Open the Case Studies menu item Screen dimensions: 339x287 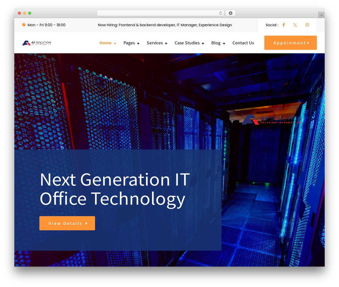(x=187, y=43)
